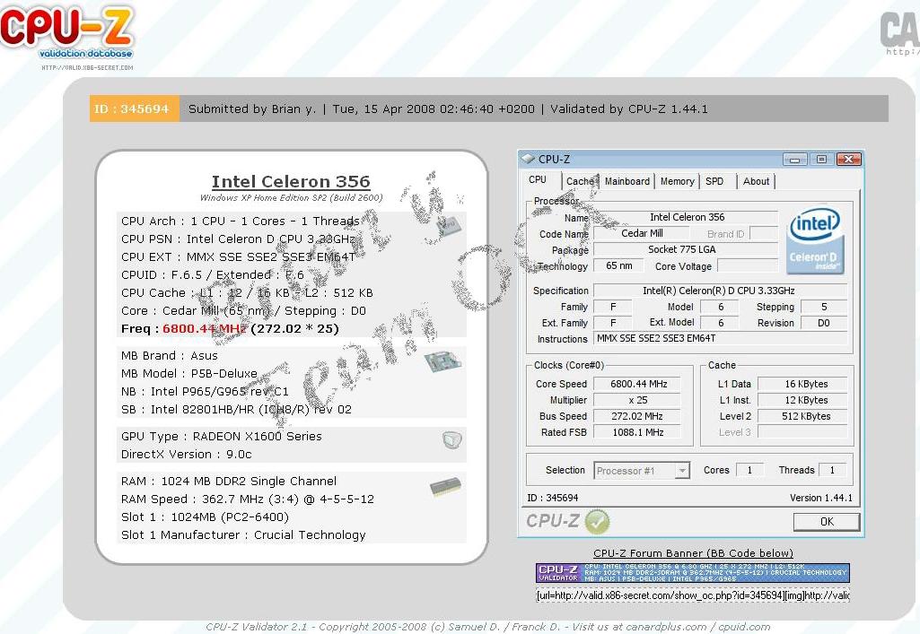Image resolution: width=920 pixels, height=634 pixels.
Task: Click the Cores count field
Action: 749,470
